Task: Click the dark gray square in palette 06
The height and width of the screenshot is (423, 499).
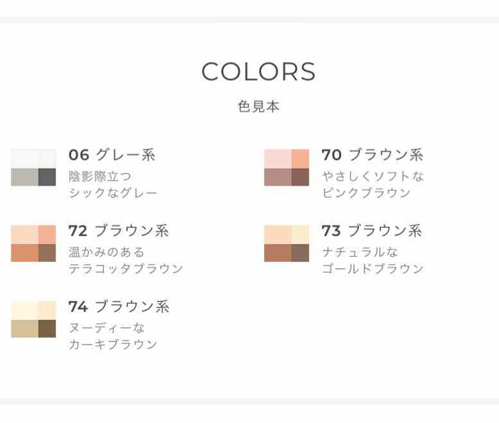Action: pyautogui.click(x=47, y=177)
